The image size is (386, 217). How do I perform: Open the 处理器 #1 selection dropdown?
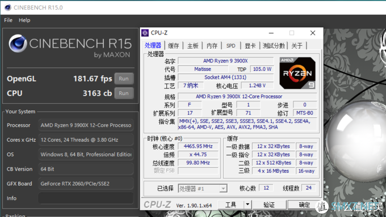(x=202, y=189)
